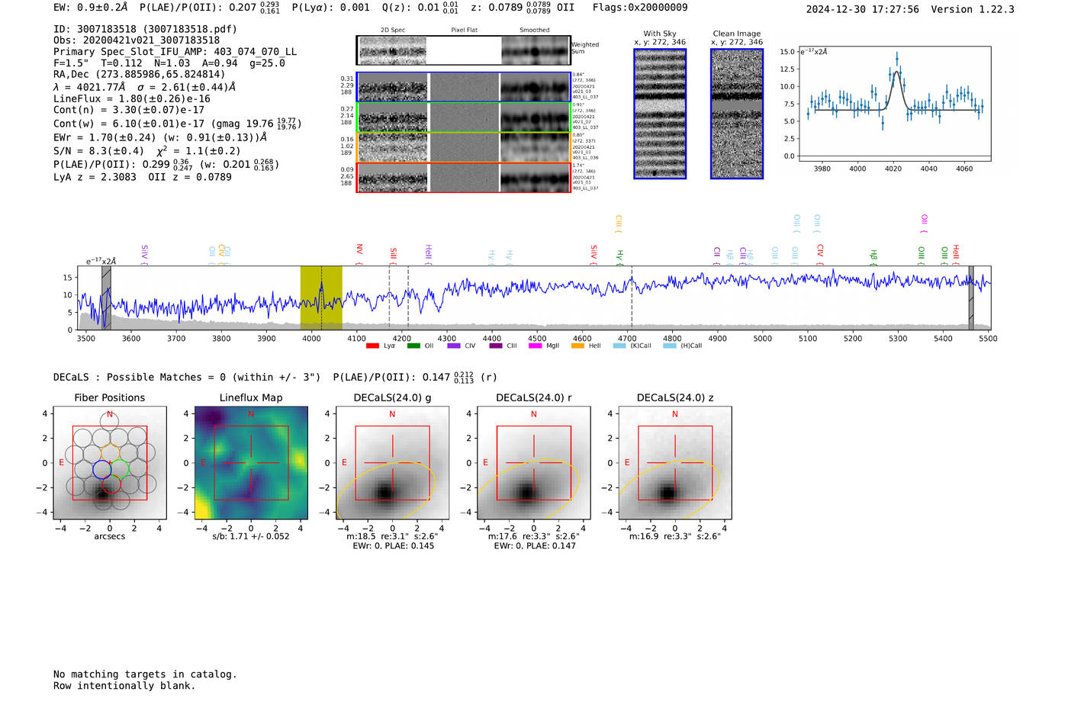Viewport: 1068px width, 727px height.
Task: Click the 'LyA z = 2.3083' text
Action: point(95,177)
